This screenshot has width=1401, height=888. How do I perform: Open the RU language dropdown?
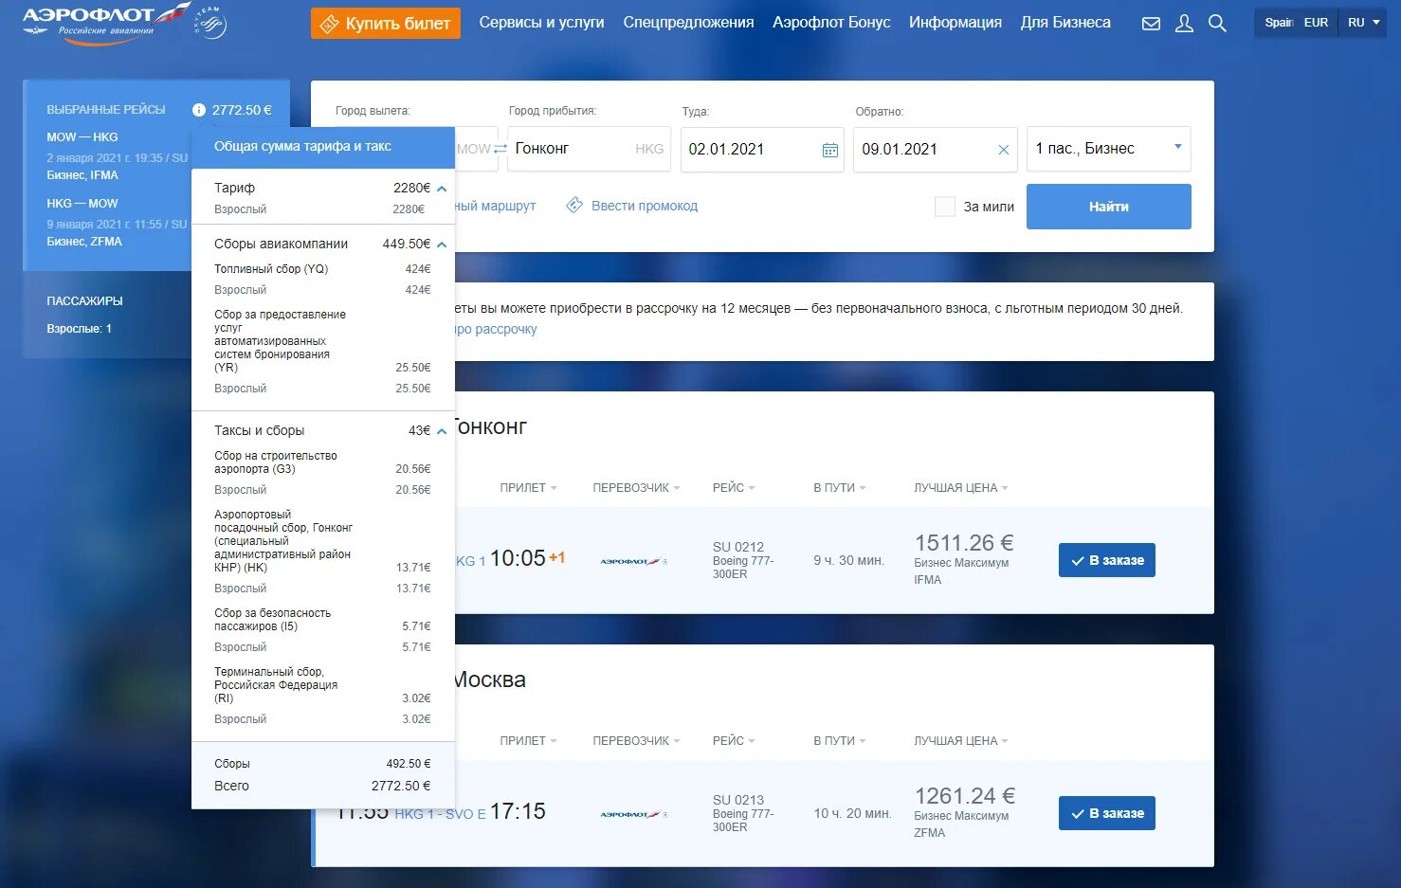point(1363,23)
